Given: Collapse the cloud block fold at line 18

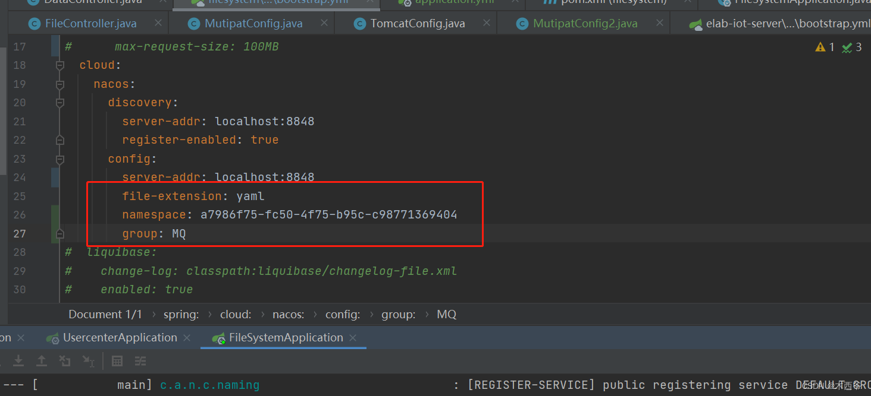Looking at the screenshot, I should coord(59,65).
